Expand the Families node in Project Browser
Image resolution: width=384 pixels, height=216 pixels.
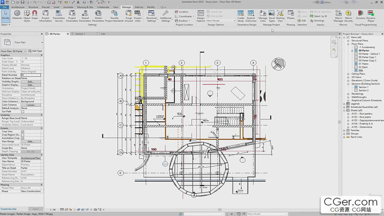pyautogui.click(x=345, y=130)
